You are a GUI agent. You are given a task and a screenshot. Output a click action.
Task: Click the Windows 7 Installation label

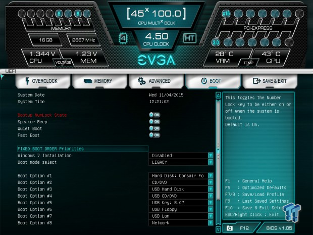coord(44,156)
